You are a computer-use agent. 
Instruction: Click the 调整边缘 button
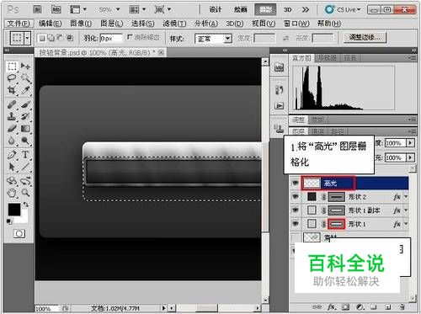coord(365,37)
